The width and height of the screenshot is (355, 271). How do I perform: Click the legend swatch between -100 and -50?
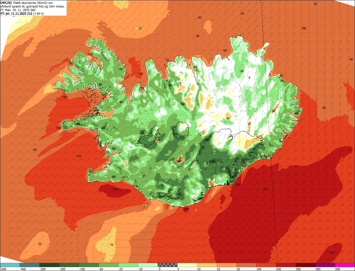tap(89, 265)
